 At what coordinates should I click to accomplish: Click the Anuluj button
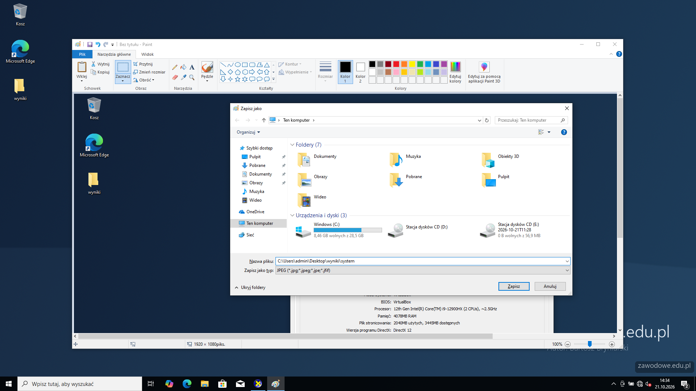click(550, 286)
